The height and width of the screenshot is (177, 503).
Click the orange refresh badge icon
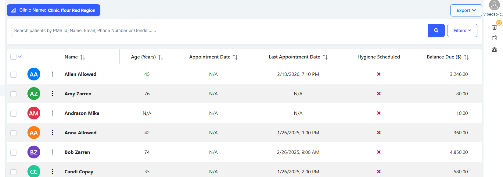pyautogui.click(x=499, y=23)
